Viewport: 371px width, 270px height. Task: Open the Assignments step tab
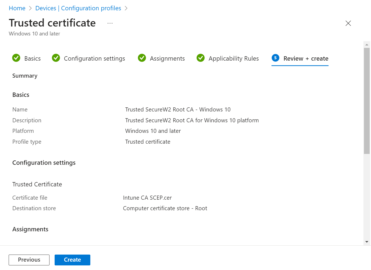[167, 58]
